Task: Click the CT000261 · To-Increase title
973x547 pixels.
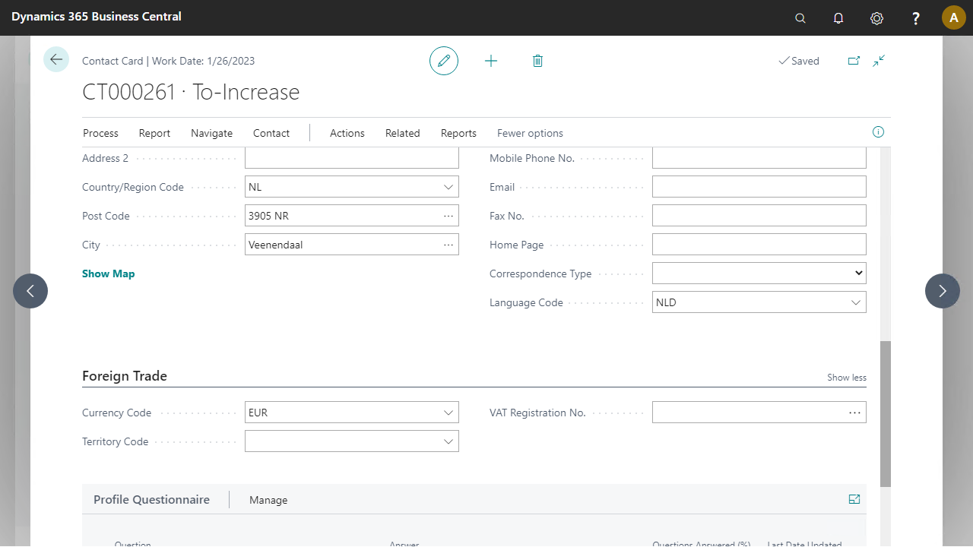Action: pyautogui.click(x=191, y=92)
